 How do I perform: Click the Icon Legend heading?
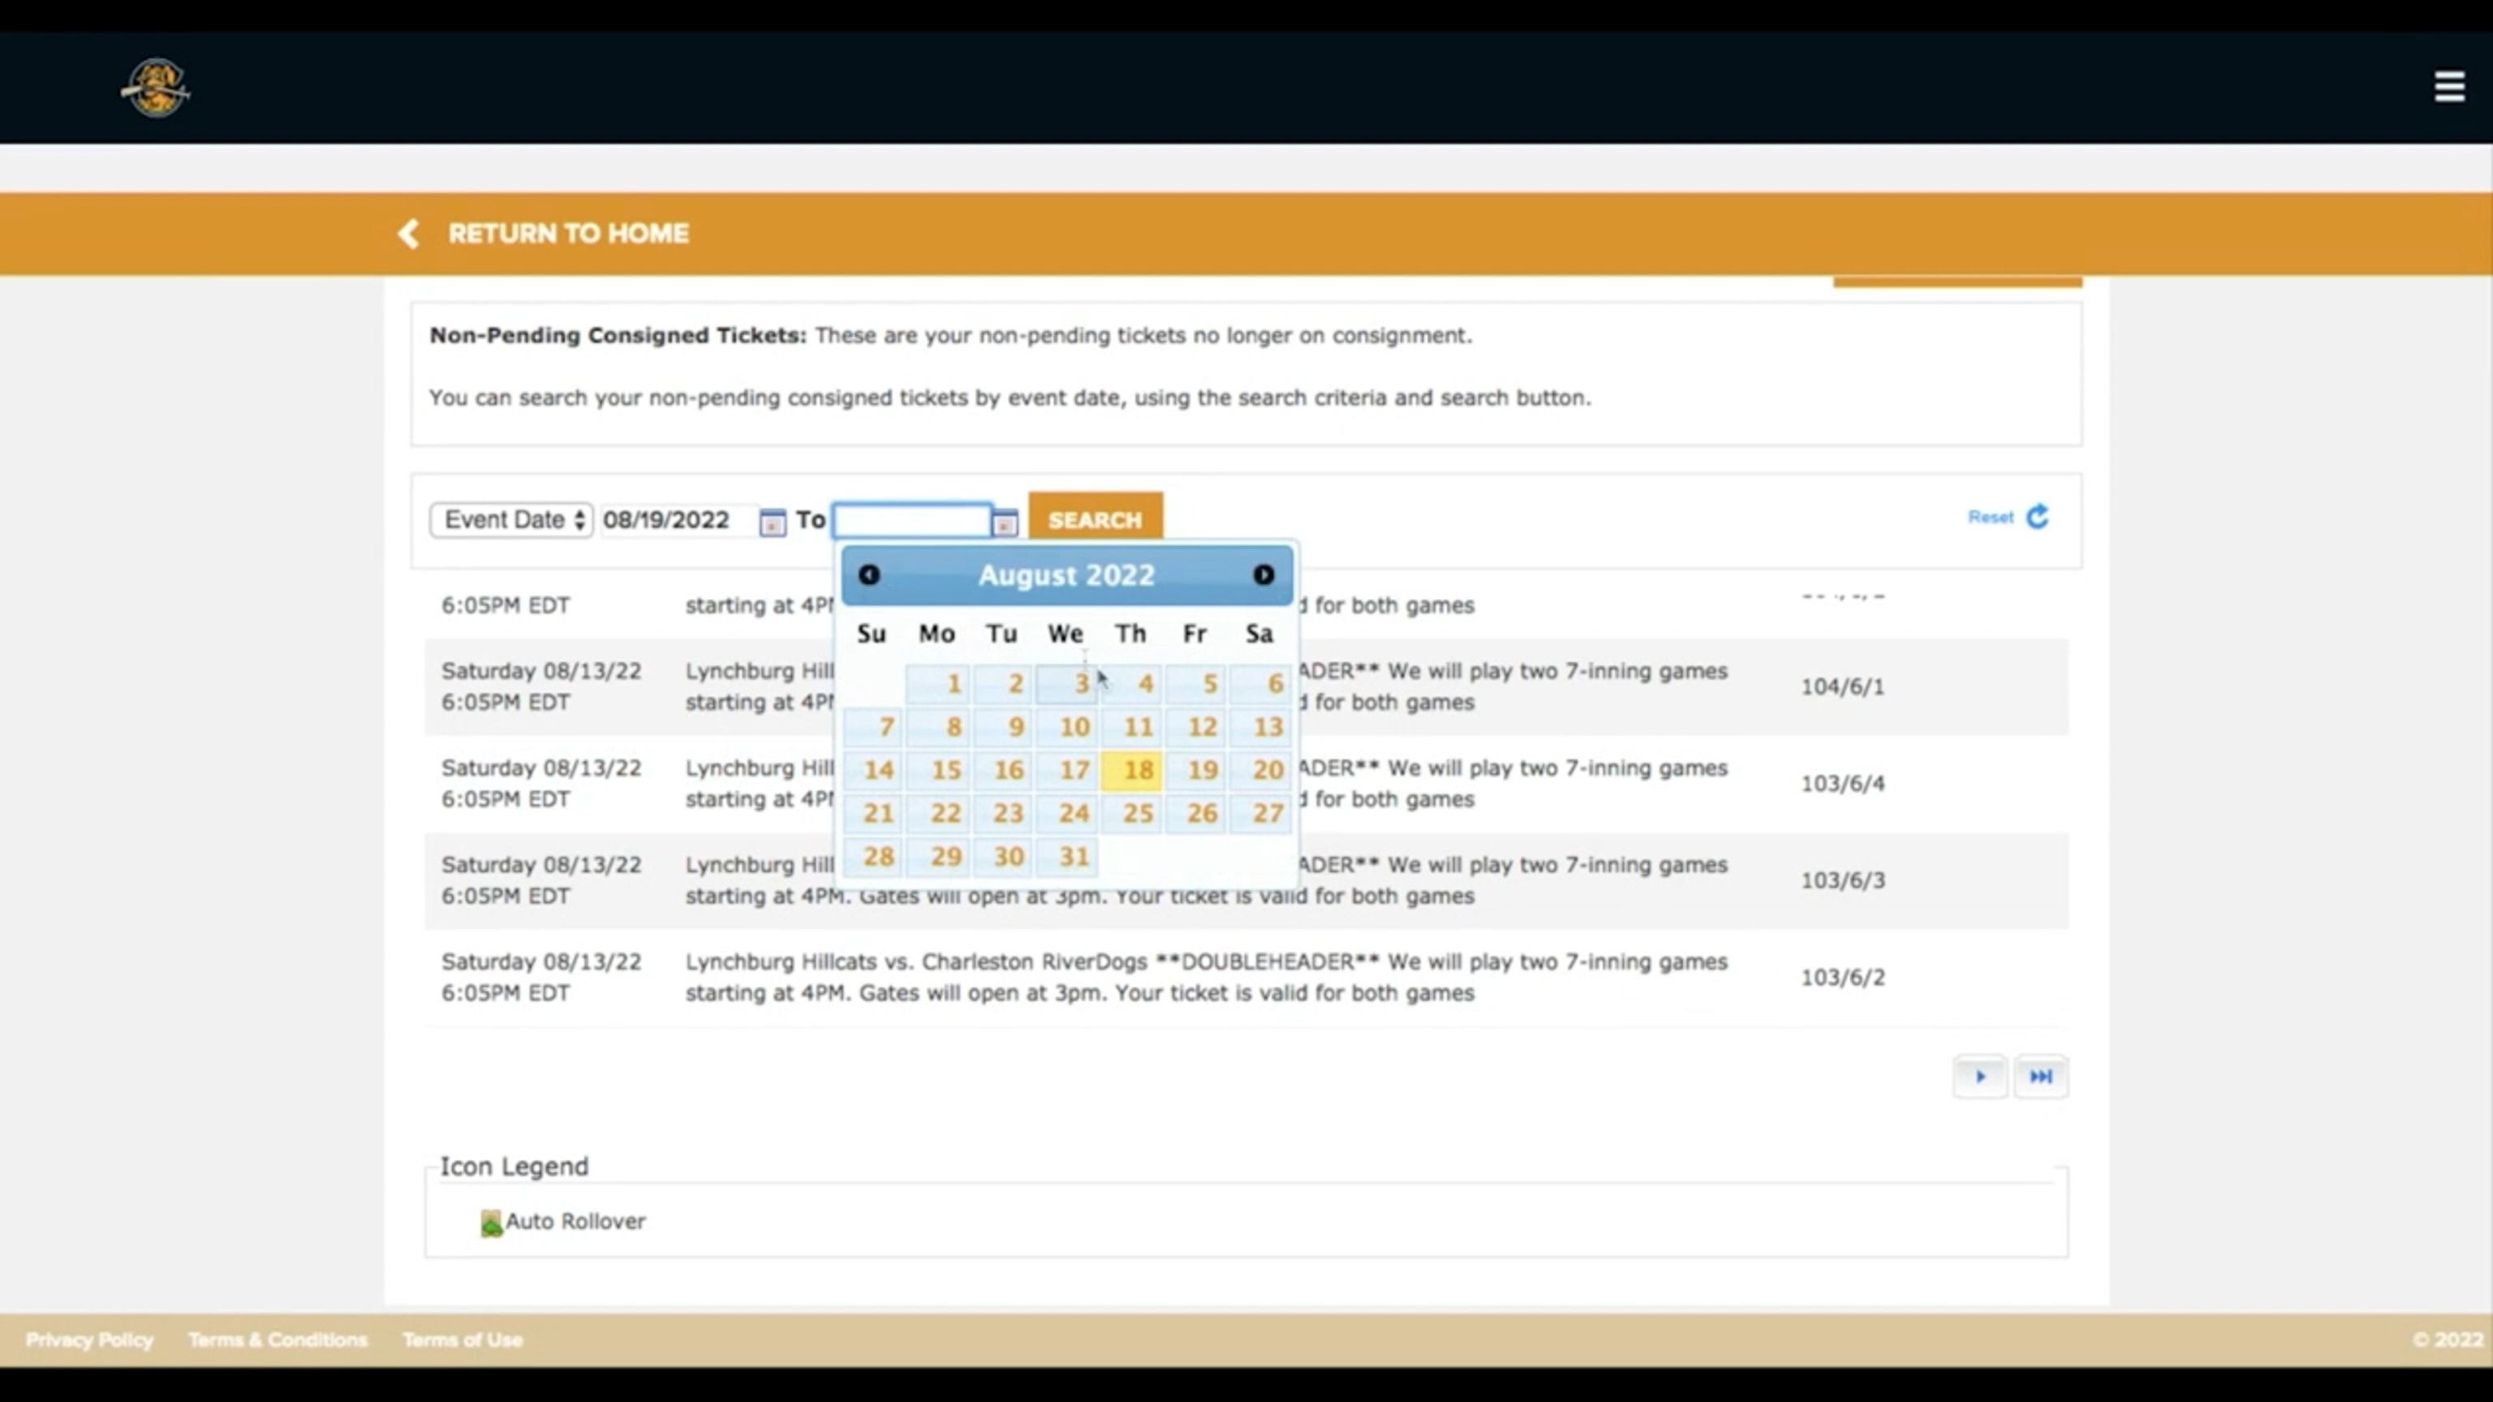coord(514,1167)
